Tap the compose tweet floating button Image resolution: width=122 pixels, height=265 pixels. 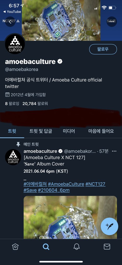[109, 226]
